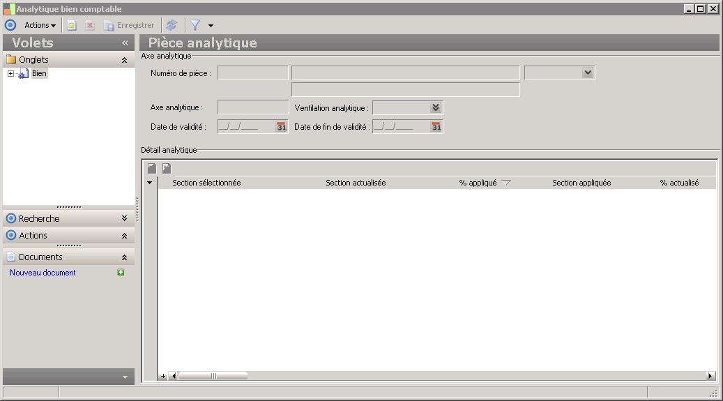Click the filter funnel icon

(x=195, y=25)
